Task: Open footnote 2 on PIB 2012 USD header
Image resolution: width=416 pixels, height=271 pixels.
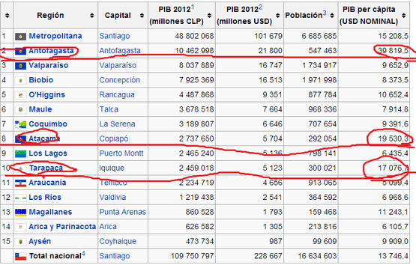Action: [261, 7]
